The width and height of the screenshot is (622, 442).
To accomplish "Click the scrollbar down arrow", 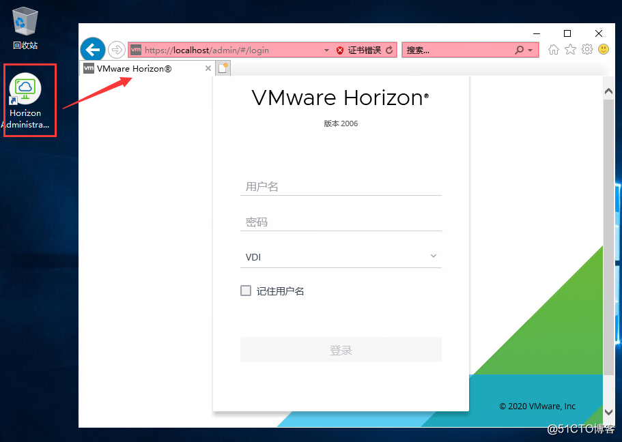I will (608, 412).
